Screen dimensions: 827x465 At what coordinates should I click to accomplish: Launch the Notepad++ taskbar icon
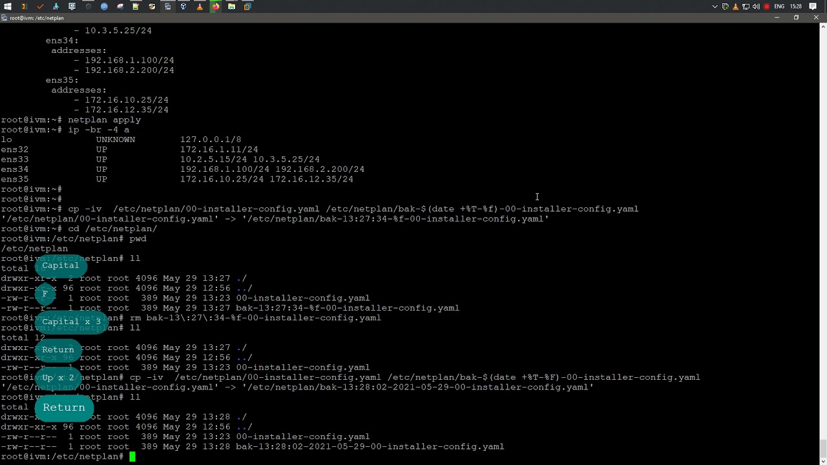pos(136,6)
